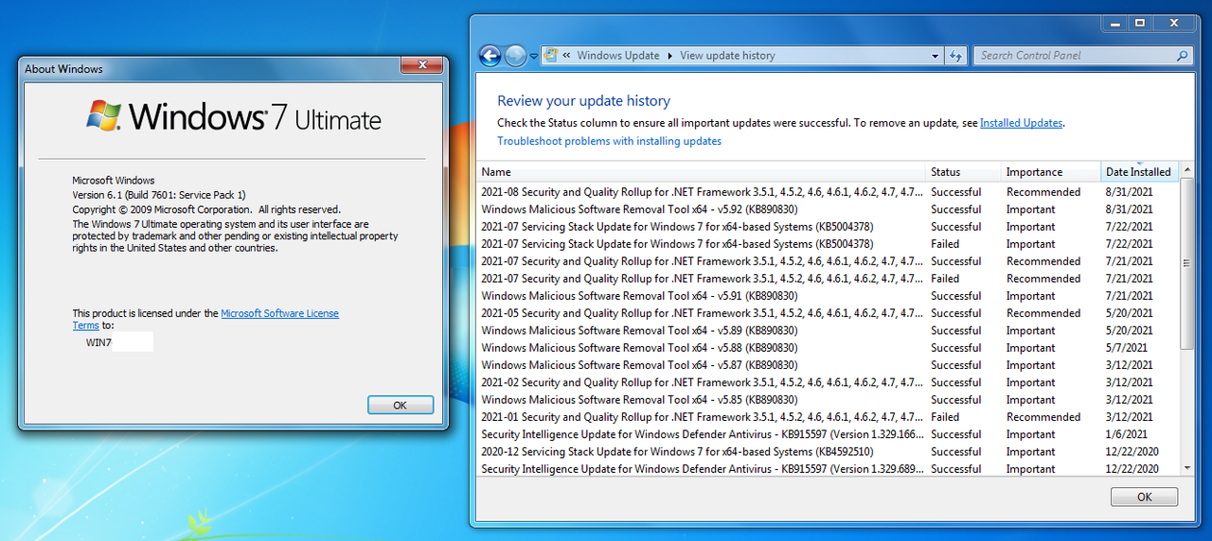Select 2020-12 Servicing Stack Update KB4592510 row
The width and height of the screenshot is (1212, 541).
click(x=829, y=452)
